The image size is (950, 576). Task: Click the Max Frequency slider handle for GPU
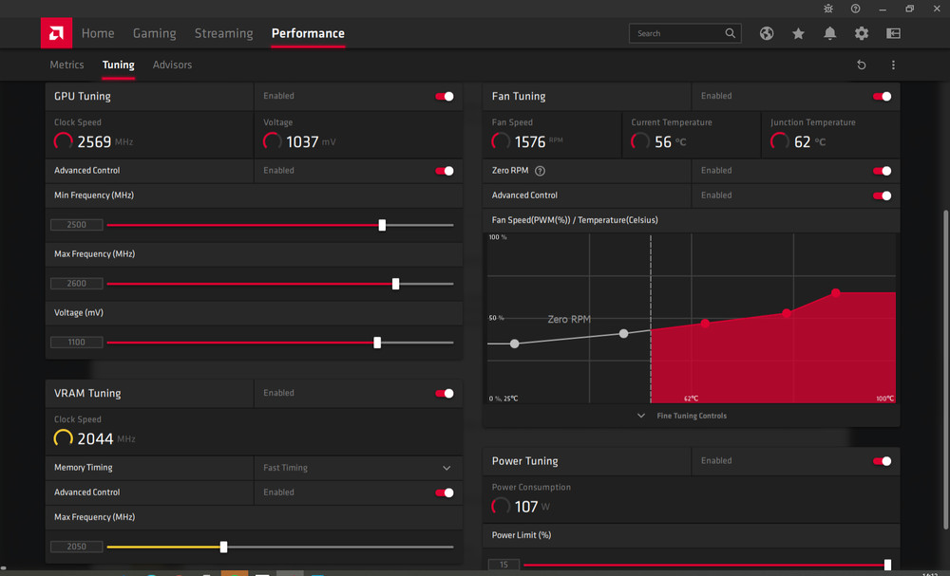click(395, 284)
